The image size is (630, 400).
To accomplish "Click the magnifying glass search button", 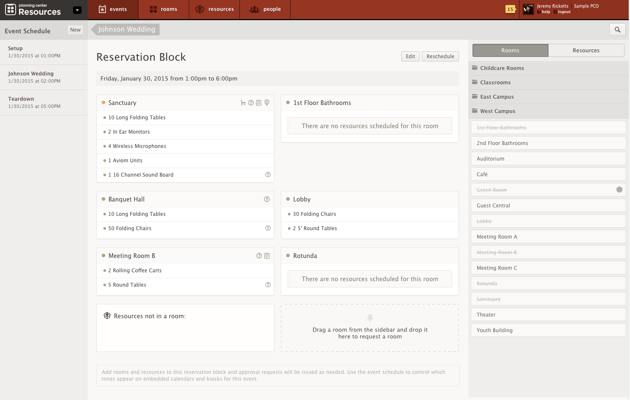I will coord(617,30).
